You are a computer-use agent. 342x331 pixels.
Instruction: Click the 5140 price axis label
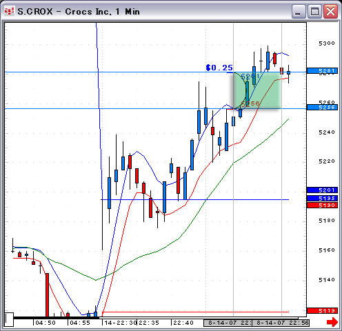327,280
